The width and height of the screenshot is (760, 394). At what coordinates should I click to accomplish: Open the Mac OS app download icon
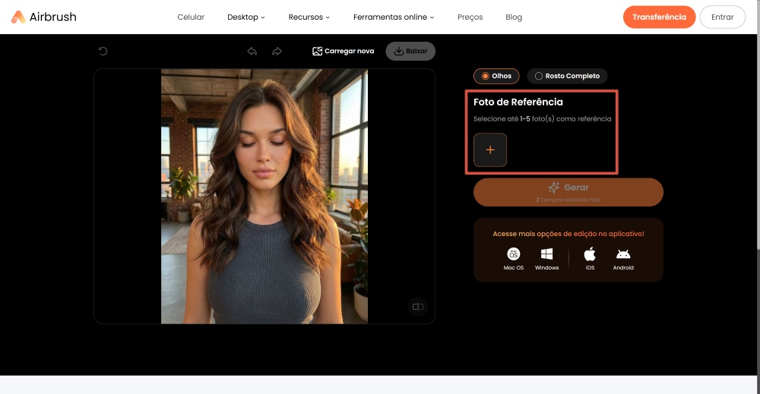514,254
